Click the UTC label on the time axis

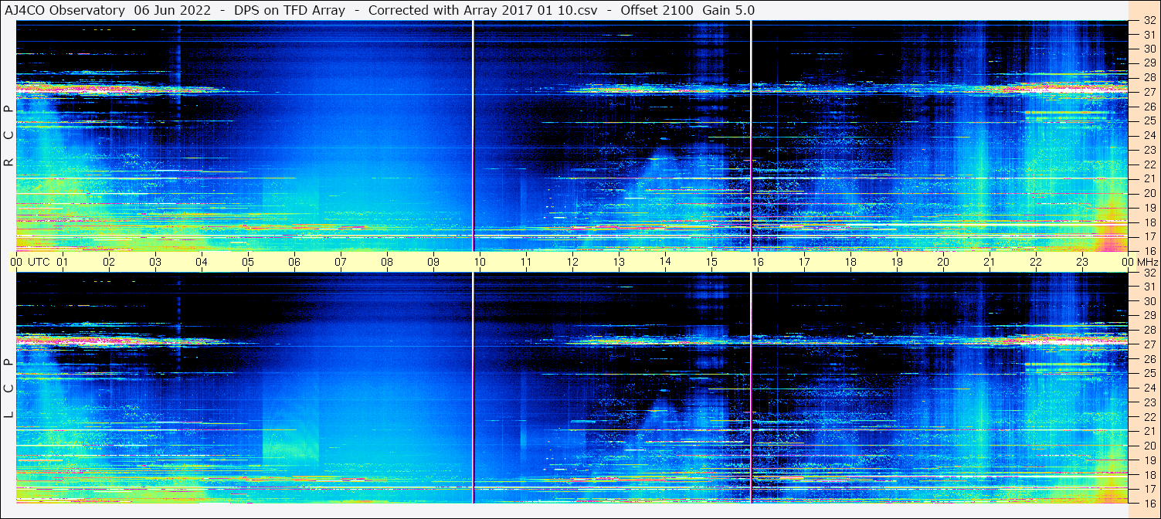click(x=39, y=262)
